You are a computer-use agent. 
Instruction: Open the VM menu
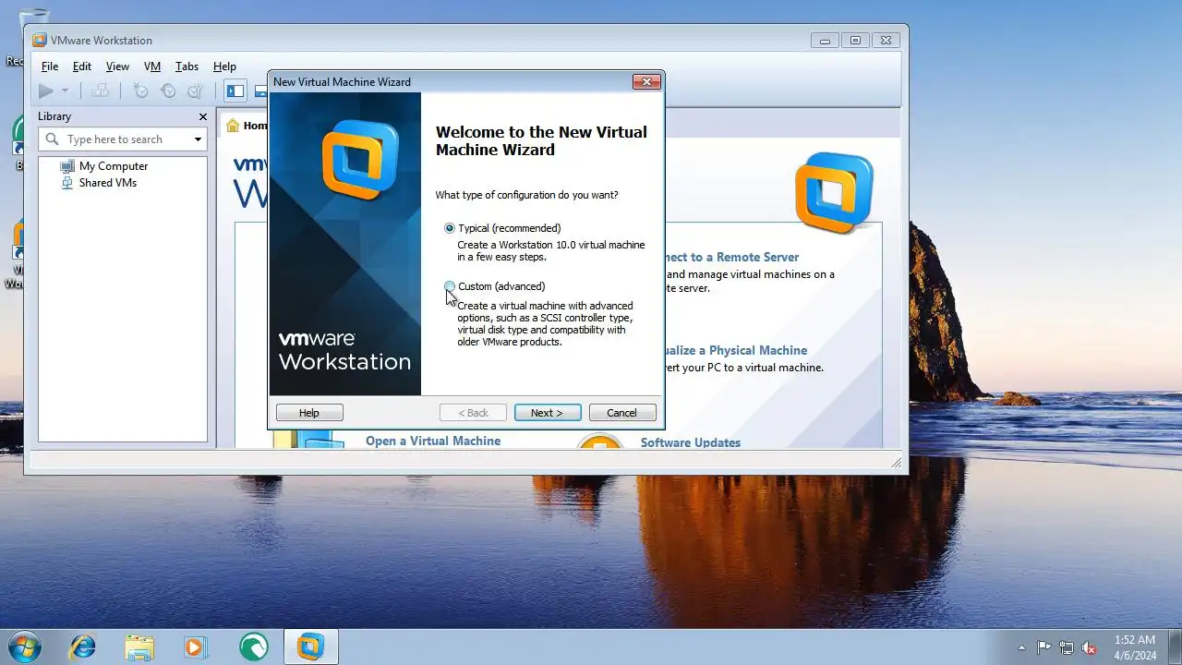152,66
